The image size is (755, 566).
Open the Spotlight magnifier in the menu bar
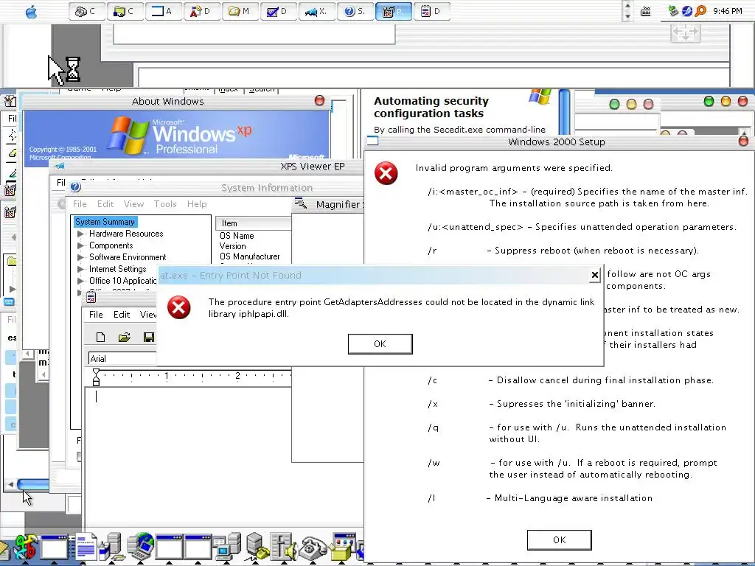700,10
